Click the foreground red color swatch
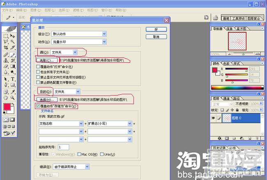This screenshot has height=180, width=267. 7,107
